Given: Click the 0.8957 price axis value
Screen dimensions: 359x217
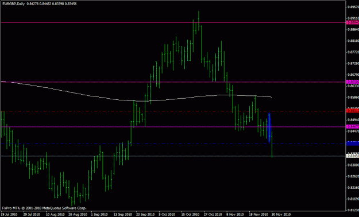Looking at the screenshot, I should [x=353, y=7].
